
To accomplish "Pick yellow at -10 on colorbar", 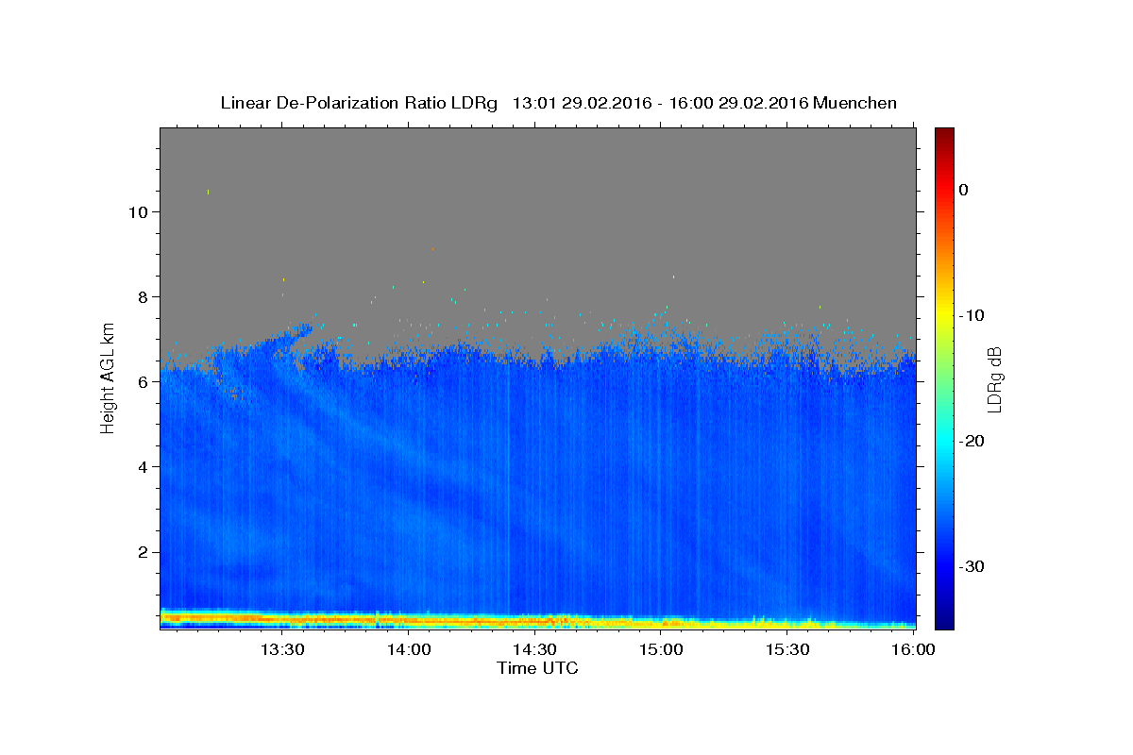I will (944, 315).
